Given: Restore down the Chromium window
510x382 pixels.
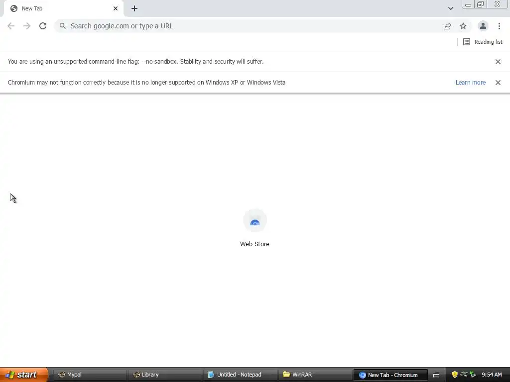Looking at the screenshot, I should [480, 4].
